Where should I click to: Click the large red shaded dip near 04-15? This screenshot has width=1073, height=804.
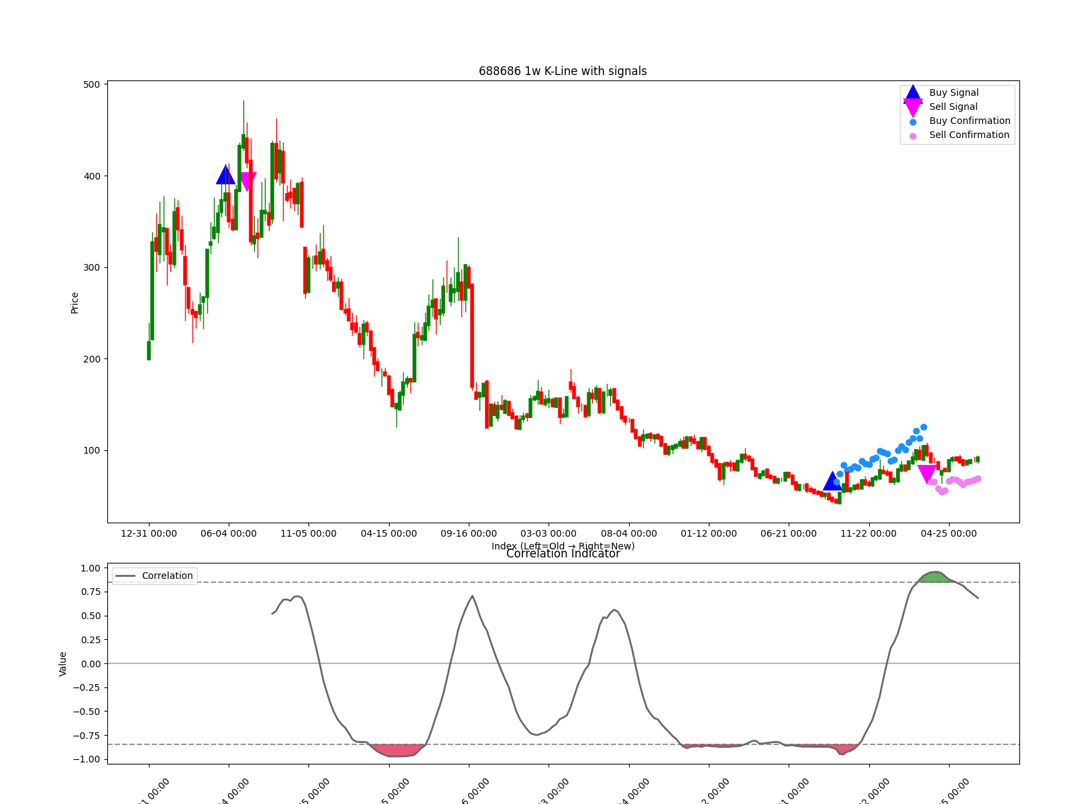pyautogui.click(x=398, y=750)
